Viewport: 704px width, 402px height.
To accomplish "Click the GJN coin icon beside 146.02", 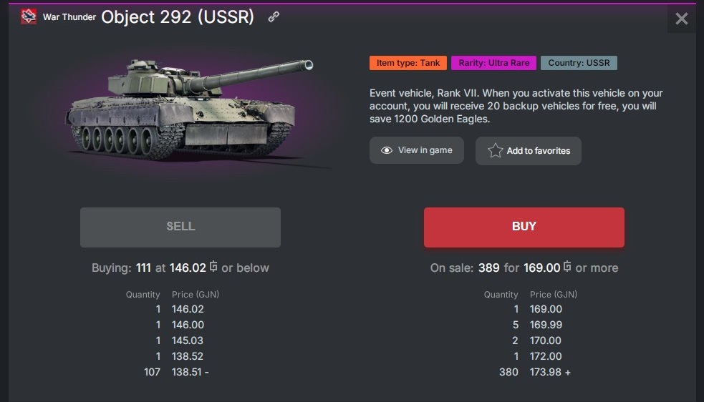I will pyautogui.click(x=213, y=268).
